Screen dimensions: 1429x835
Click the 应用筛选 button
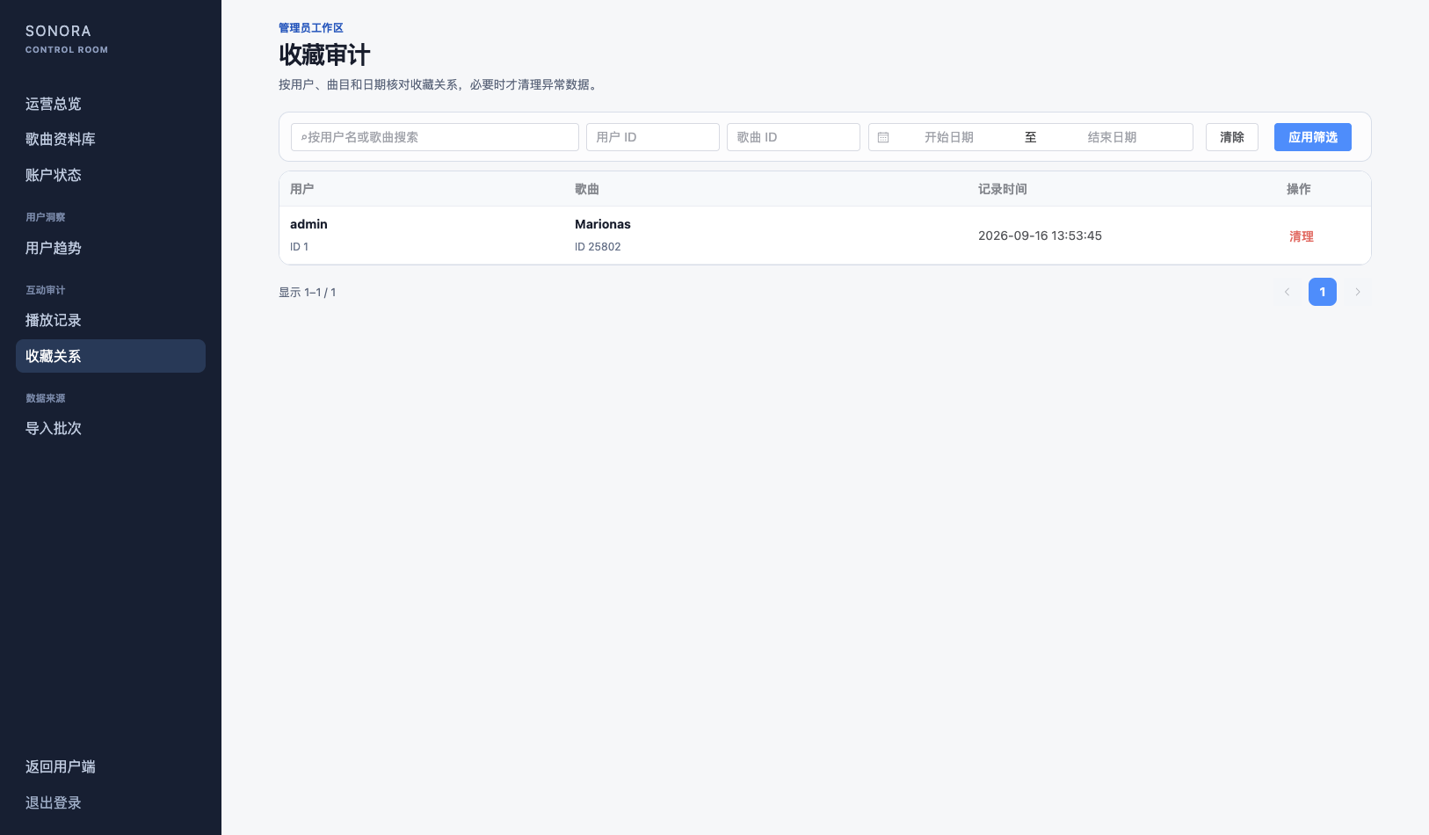[x=1313, y=137]
